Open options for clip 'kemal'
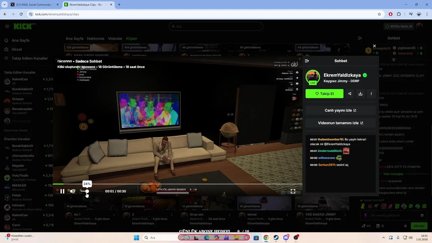 click(x=288, y=215)
